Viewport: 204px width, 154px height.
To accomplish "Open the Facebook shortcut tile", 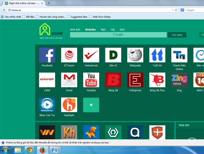I will 47,55.
